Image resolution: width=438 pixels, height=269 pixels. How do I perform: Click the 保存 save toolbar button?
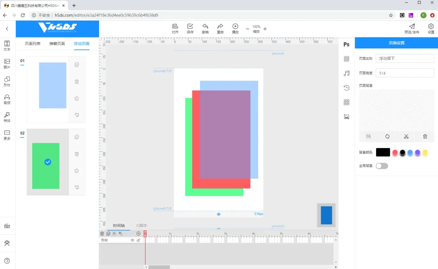190,29
